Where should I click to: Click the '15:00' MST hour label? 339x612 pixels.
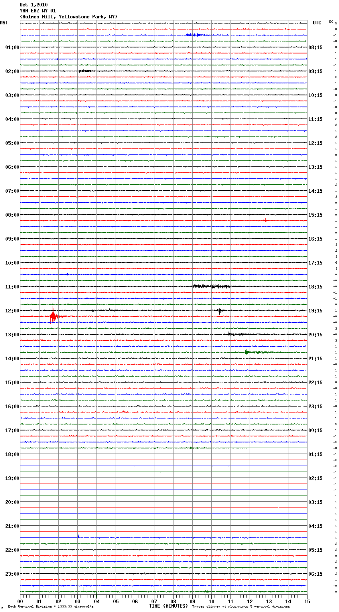pyautogui.click(x=12, y=383)
